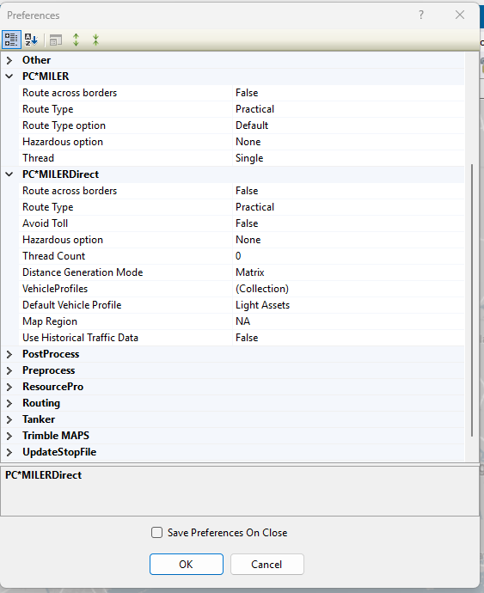The height and width of the screenshot is (593, 484).
Task: Click the Matrix value field
Action: coord(348,272)
